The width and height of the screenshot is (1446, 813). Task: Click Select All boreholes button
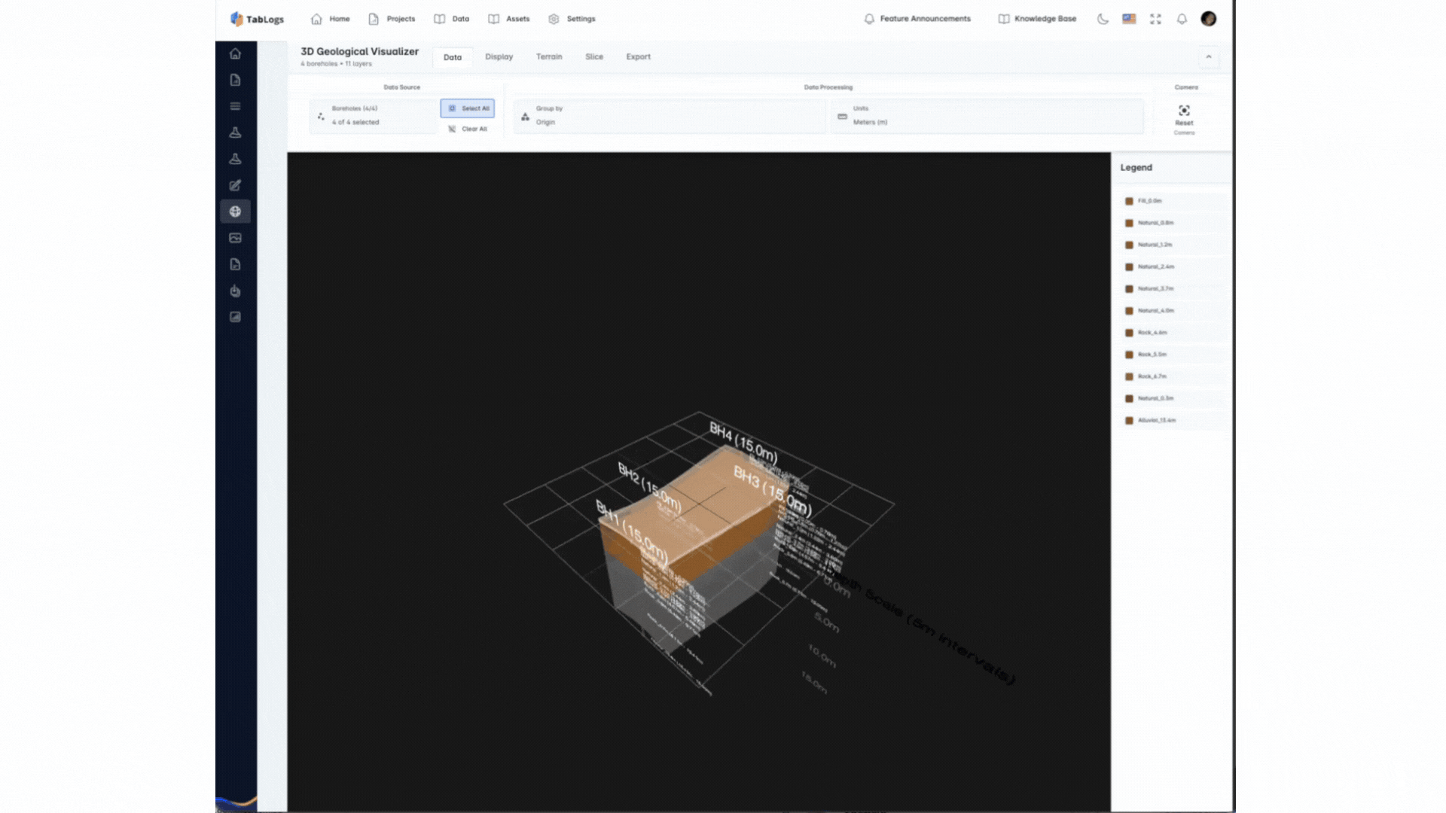click(x=468, y=108)
